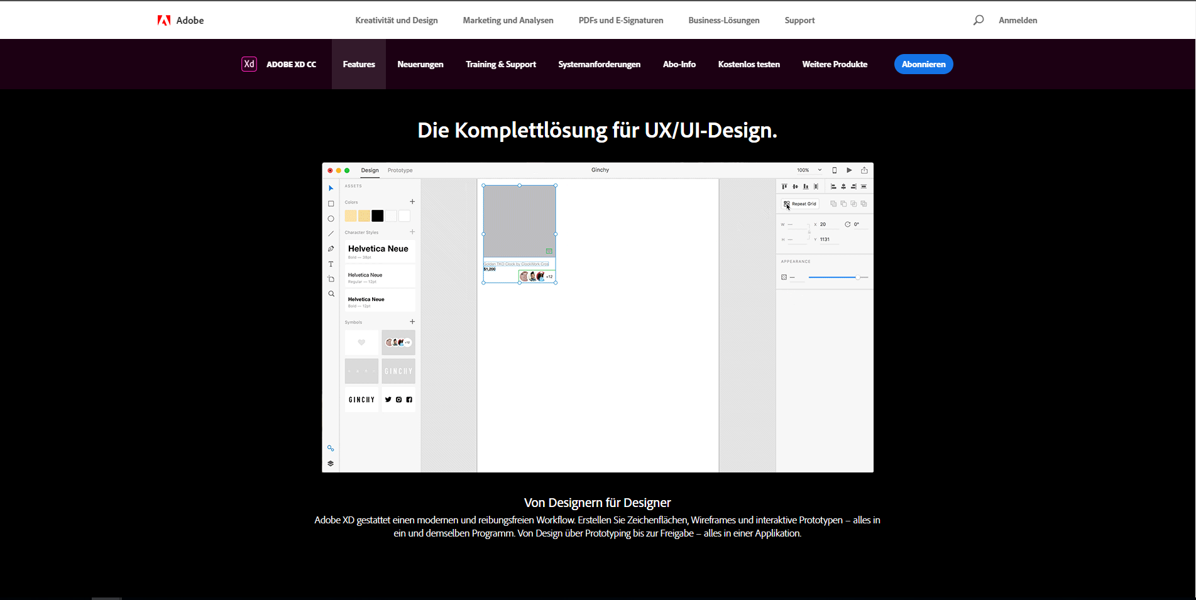Open the Support menu

coord(799,20)
